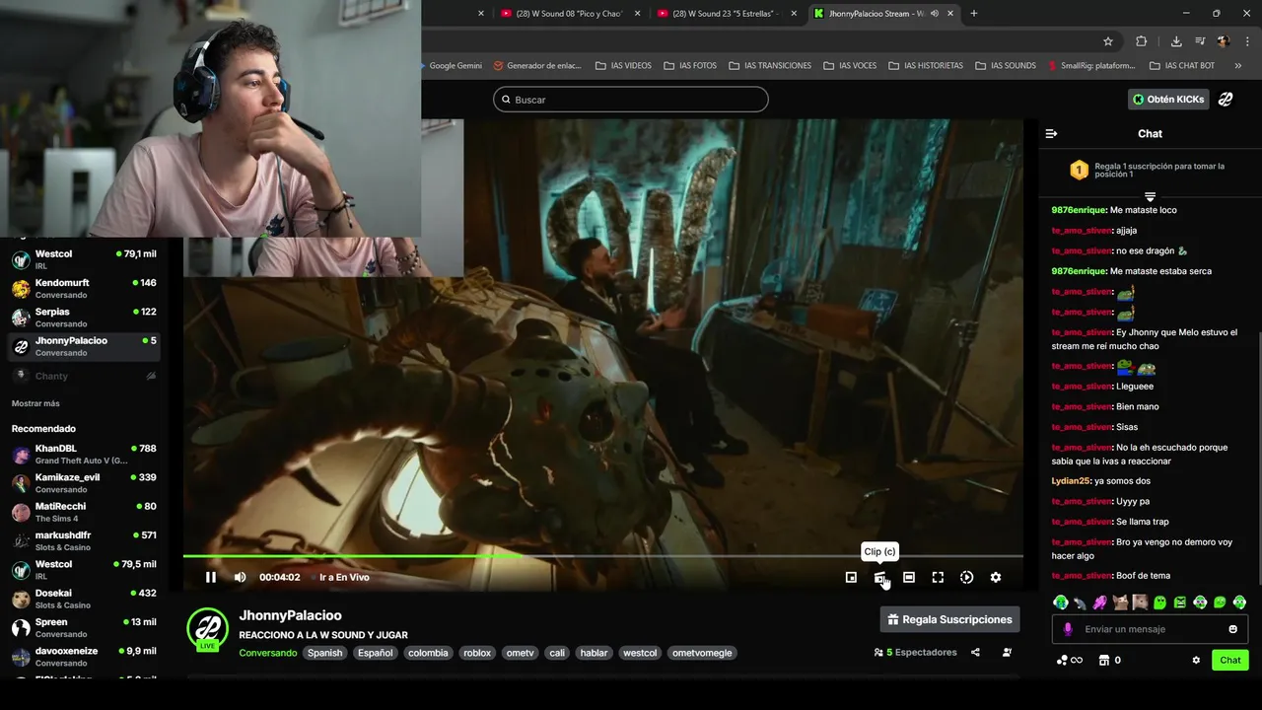Open chat settings gear icon

[1196, 660]
